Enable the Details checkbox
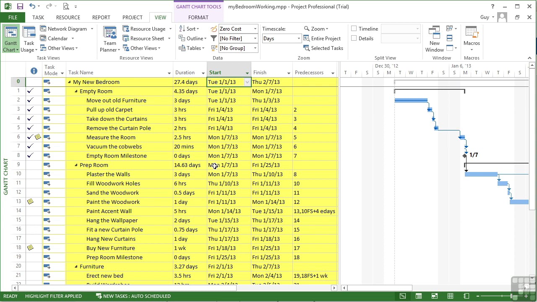 pos(354,38)
